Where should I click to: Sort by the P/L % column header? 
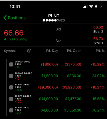[100, 51]
